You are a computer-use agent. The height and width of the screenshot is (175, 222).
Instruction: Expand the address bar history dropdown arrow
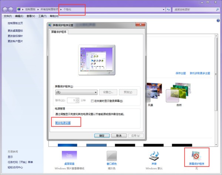point(164,10)
